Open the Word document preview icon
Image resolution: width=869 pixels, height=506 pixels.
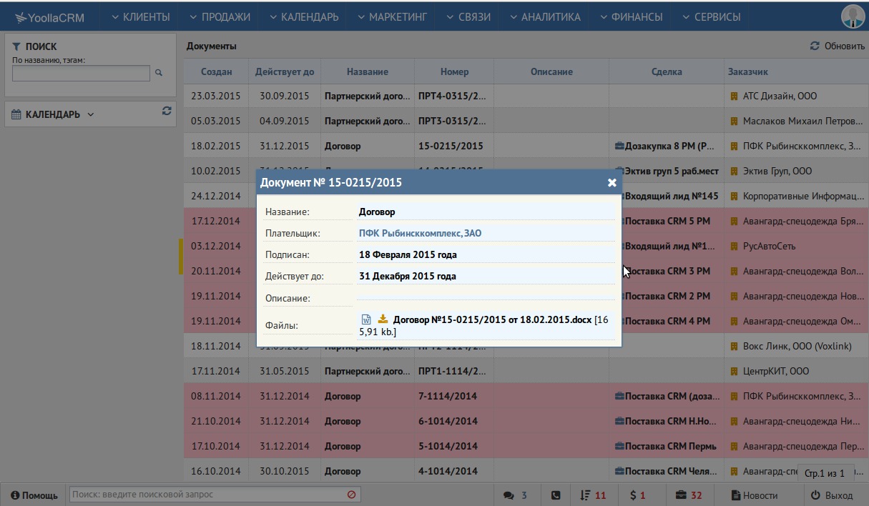coord(366,319)
